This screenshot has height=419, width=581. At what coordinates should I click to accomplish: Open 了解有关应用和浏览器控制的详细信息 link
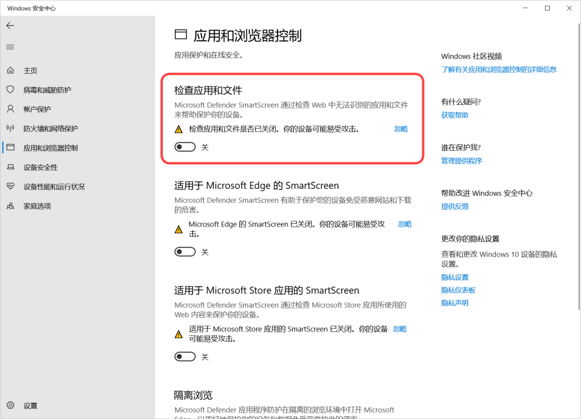(x=499, y=69)
